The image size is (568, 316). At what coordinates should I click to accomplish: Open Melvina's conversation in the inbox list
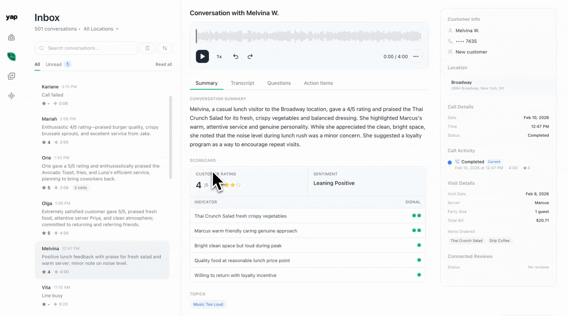pyautogui.click(x=102, y=260)
